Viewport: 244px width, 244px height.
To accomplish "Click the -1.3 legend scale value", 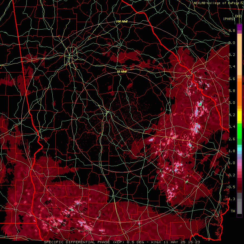I will pos(231,199).
